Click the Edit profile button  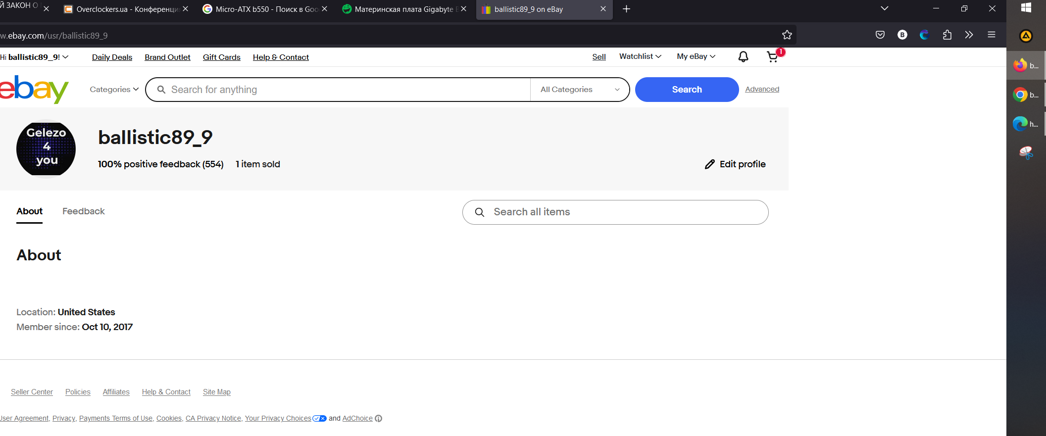coord(735,164)
